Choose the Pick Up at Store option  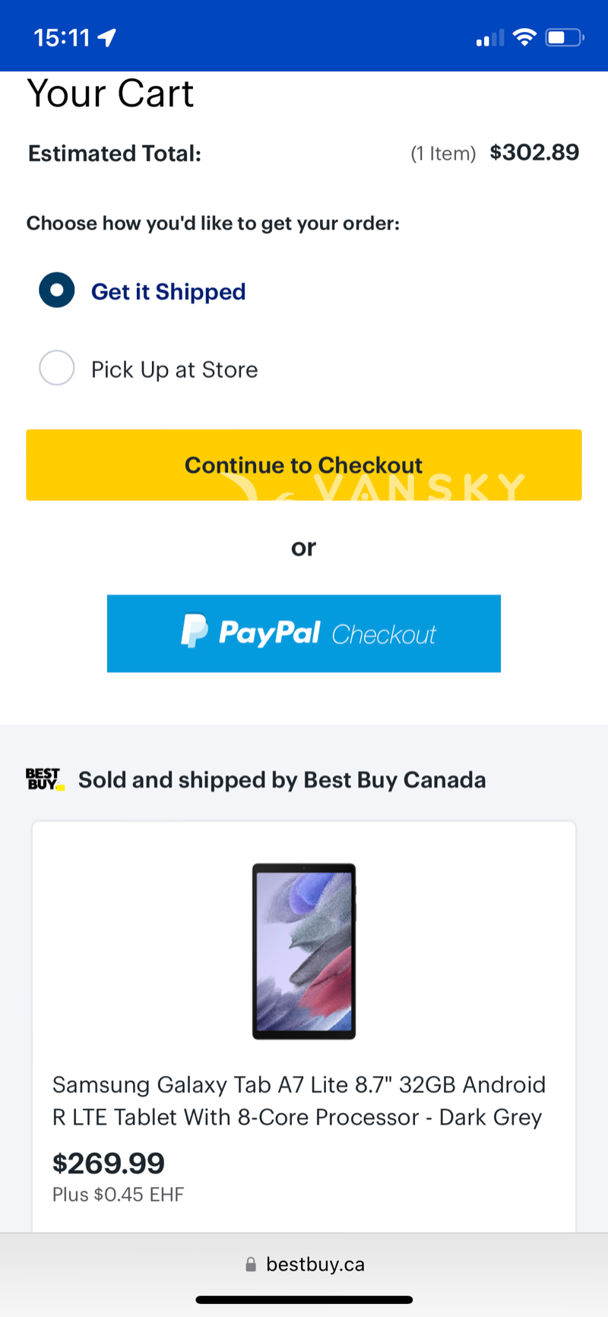(57, 369)
